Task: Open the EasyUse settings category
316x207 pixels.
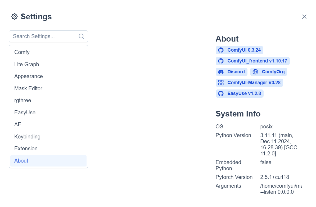Action: pyautogui.click(x=25, y=112)
